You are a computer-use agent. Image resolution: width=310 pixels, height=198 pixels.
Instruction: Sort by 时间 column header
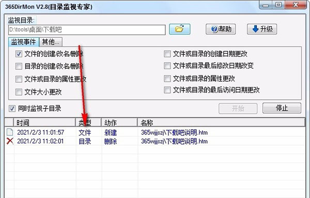coord(44,123)
